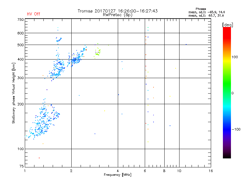Click the frequency axis tick label "10"
The height and width of the screenshot is (186, 248).
click(x=179, y=171)
